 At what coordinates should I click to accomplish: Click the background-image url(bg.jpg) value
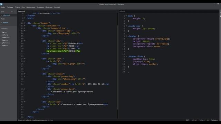point(163,39)
